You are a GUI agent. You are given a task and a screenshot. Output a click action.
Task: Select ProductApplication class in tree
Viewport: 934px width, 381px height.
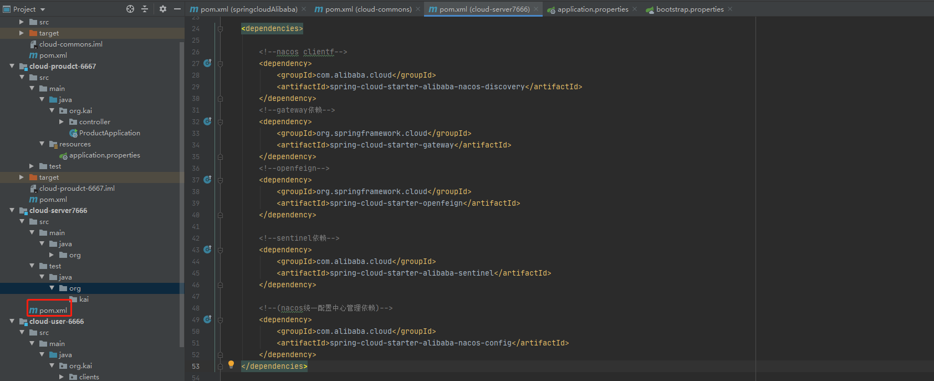coord(110,133)
